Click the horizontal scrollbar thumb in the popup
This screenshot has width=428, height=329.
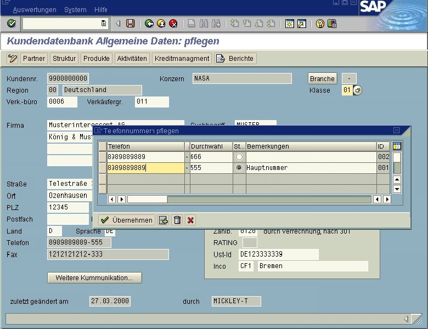click(x=148, y=200)
